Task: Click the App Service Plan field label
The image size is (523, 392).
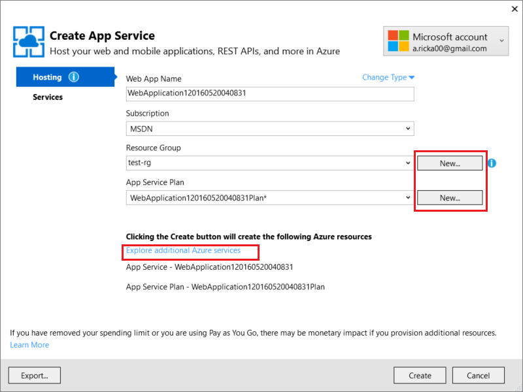Action: [155, 182]
